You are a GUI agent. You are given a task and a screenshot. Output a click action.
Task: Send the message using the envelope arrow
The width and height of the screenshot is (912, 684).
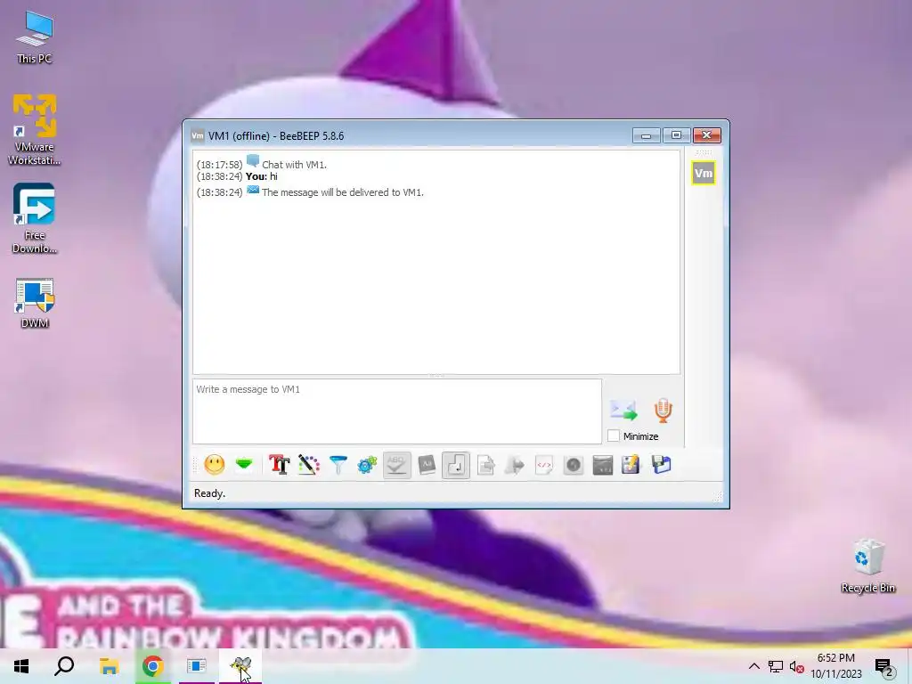[x=623, y=410]
